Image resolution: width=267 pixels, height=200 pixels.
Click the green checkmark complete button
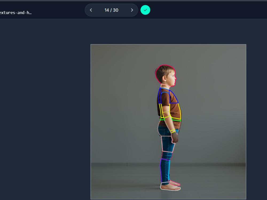145,10
